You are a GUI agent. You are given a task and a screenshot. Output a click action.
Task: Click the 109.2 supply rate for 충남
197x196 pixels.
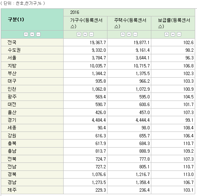tap(189, 151)
